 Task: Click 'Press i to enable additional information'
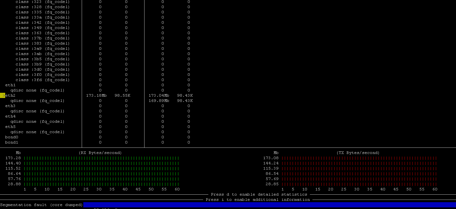258,200
